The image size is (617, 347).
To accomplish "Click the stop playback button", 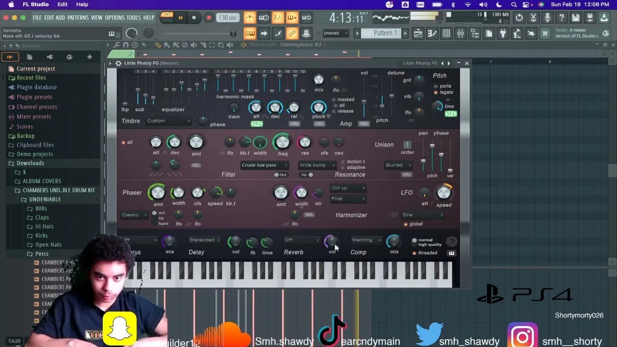I will (x=194, y=18).
